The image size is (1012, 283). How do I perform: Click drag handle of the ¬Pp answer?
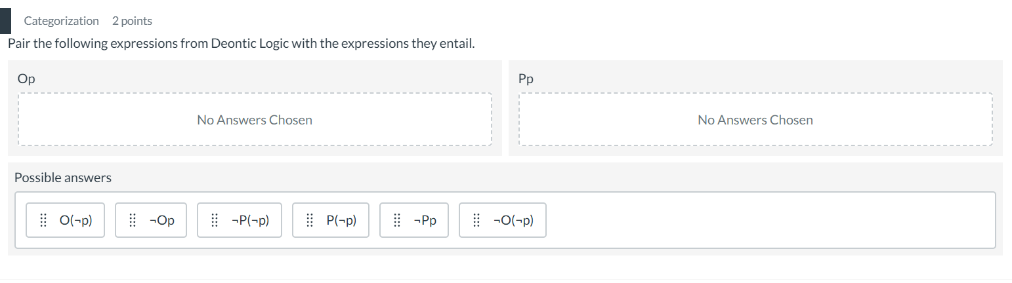(x=397, y=220)
